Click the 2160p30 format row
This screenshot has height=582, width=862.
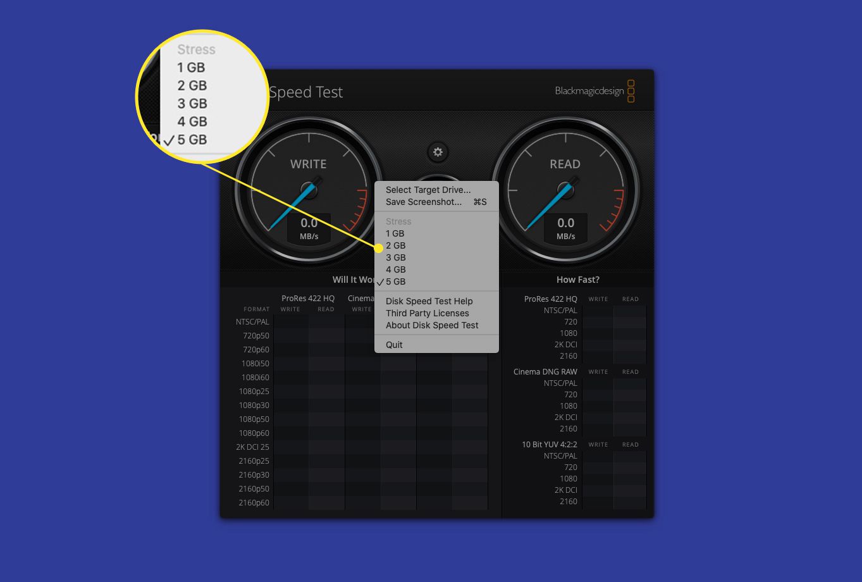point(254,474)
